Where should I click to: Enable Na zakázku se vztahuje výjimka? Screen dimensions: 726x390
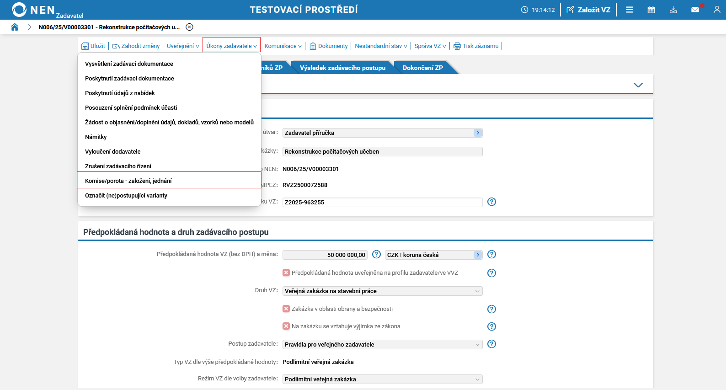pos(286,326)
